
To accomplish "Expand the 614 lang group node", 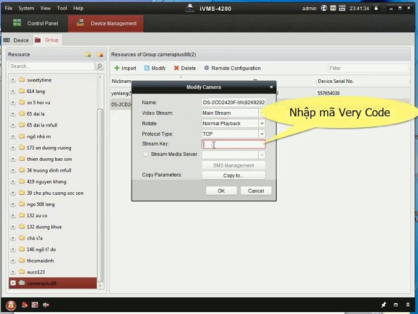I will coord(13,91).
